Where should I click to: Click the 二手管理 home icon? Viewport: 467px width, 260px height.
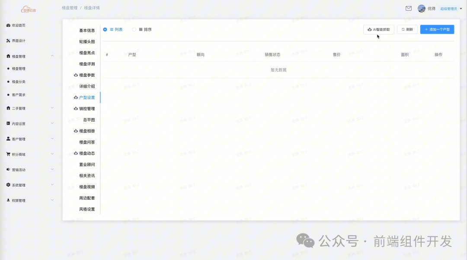pos(8,108)
